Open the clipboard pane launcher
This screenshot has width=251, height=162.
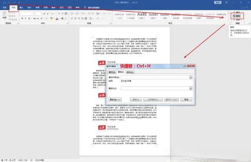point(18,24)
